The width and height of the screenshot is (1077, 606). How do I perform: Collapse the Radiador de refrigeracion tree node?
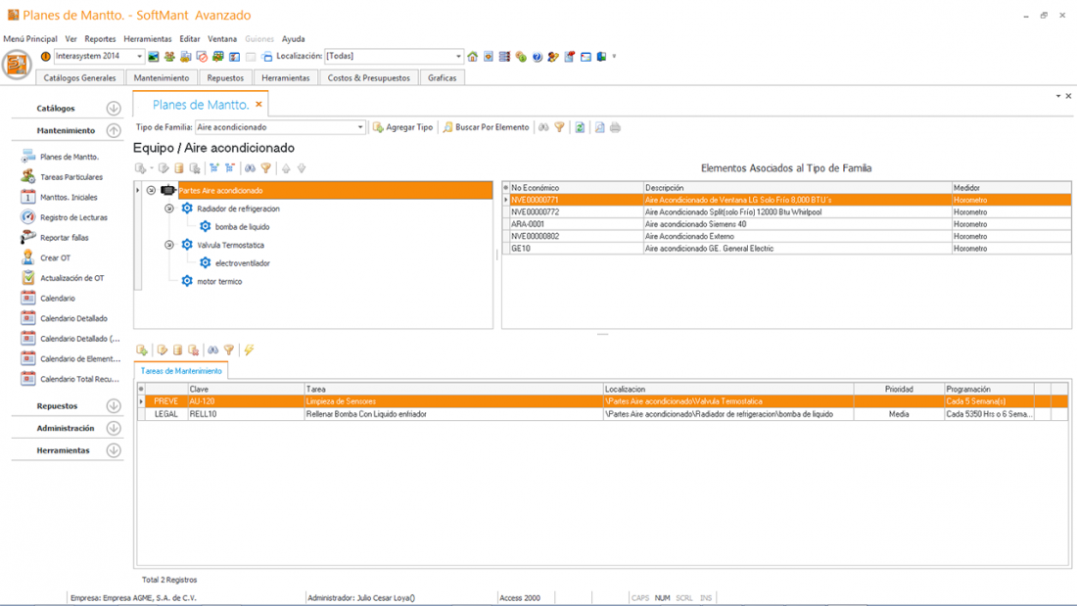tap(169, 209)
